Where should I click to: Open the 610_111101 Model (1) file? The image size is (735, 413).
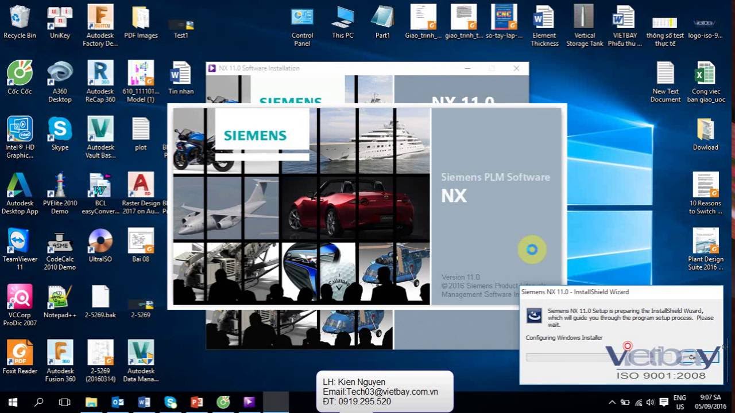click(141, 82)
